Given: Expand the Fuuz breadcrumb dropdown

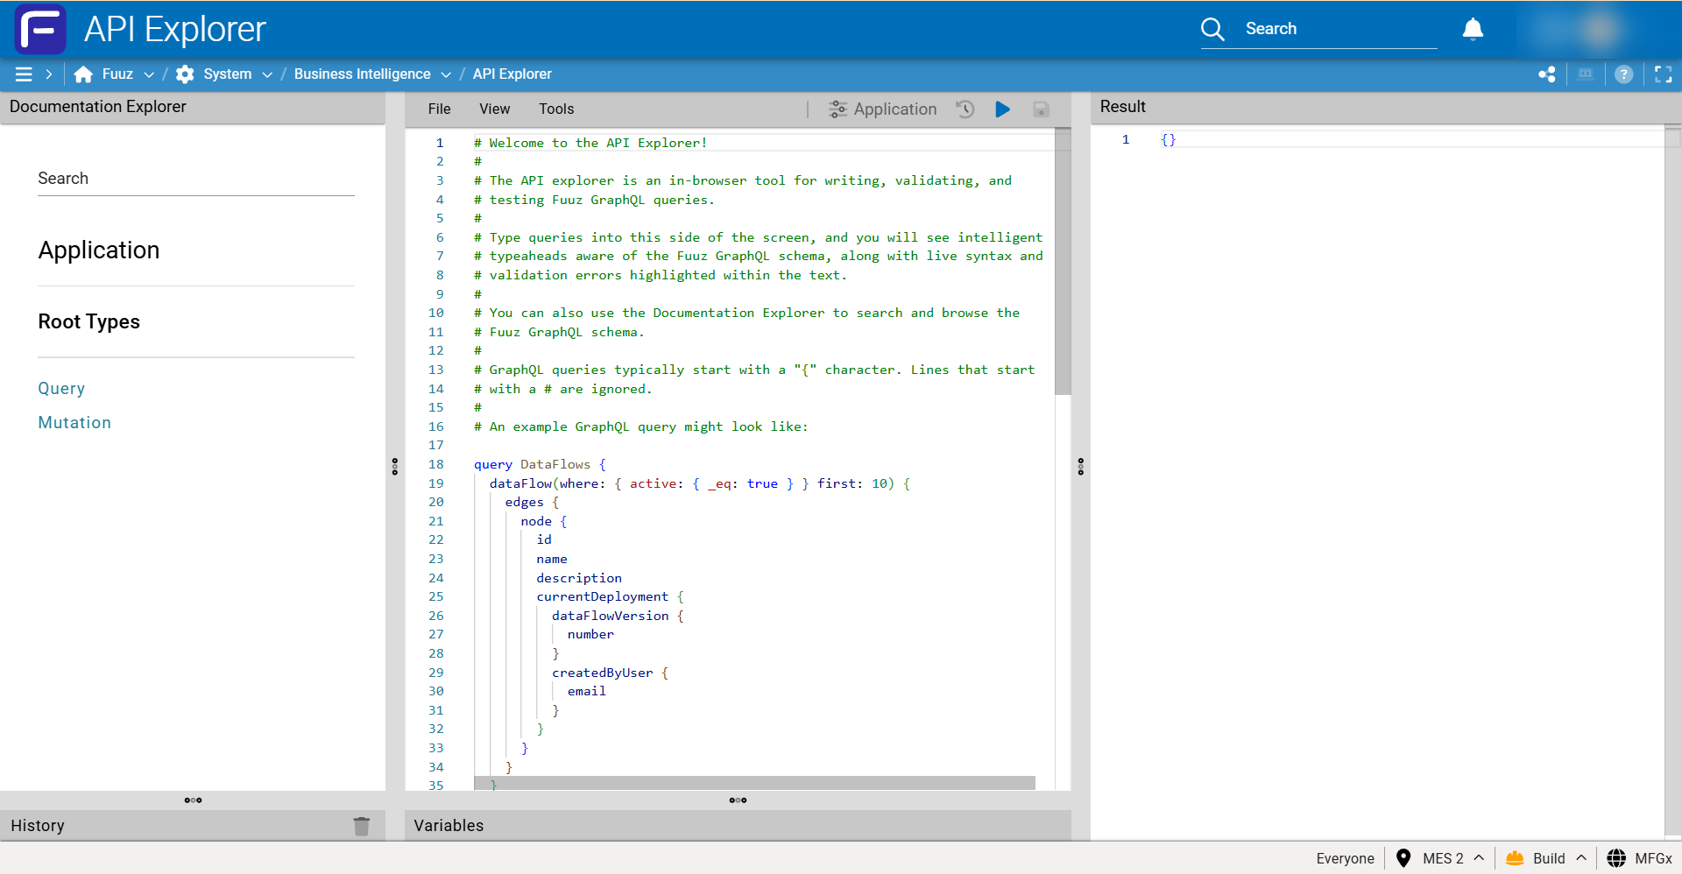Looking at the screenshot, I should coord(149,74).
